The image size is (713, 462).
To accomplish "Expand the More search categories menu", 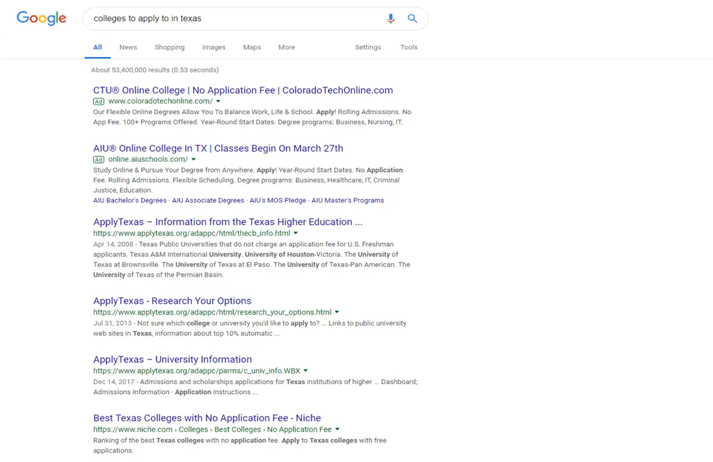I will click(x=286, y=48).
